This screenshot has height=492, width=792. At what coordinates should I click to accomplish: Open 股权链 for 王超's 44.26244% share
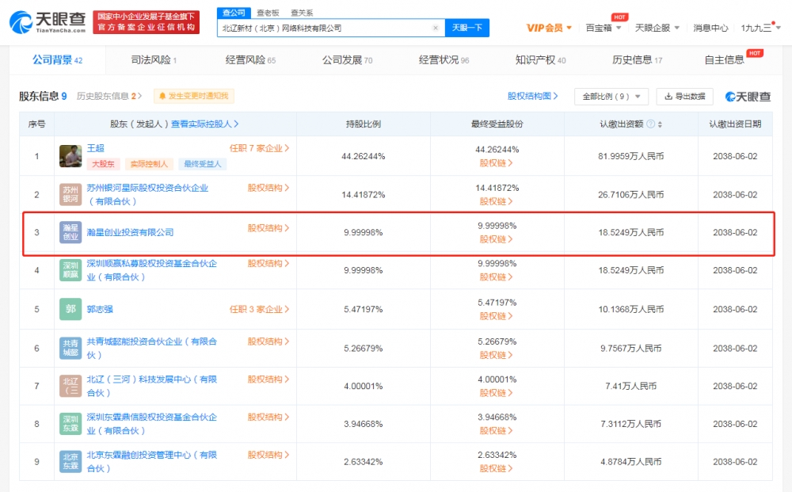pos(496,162)
